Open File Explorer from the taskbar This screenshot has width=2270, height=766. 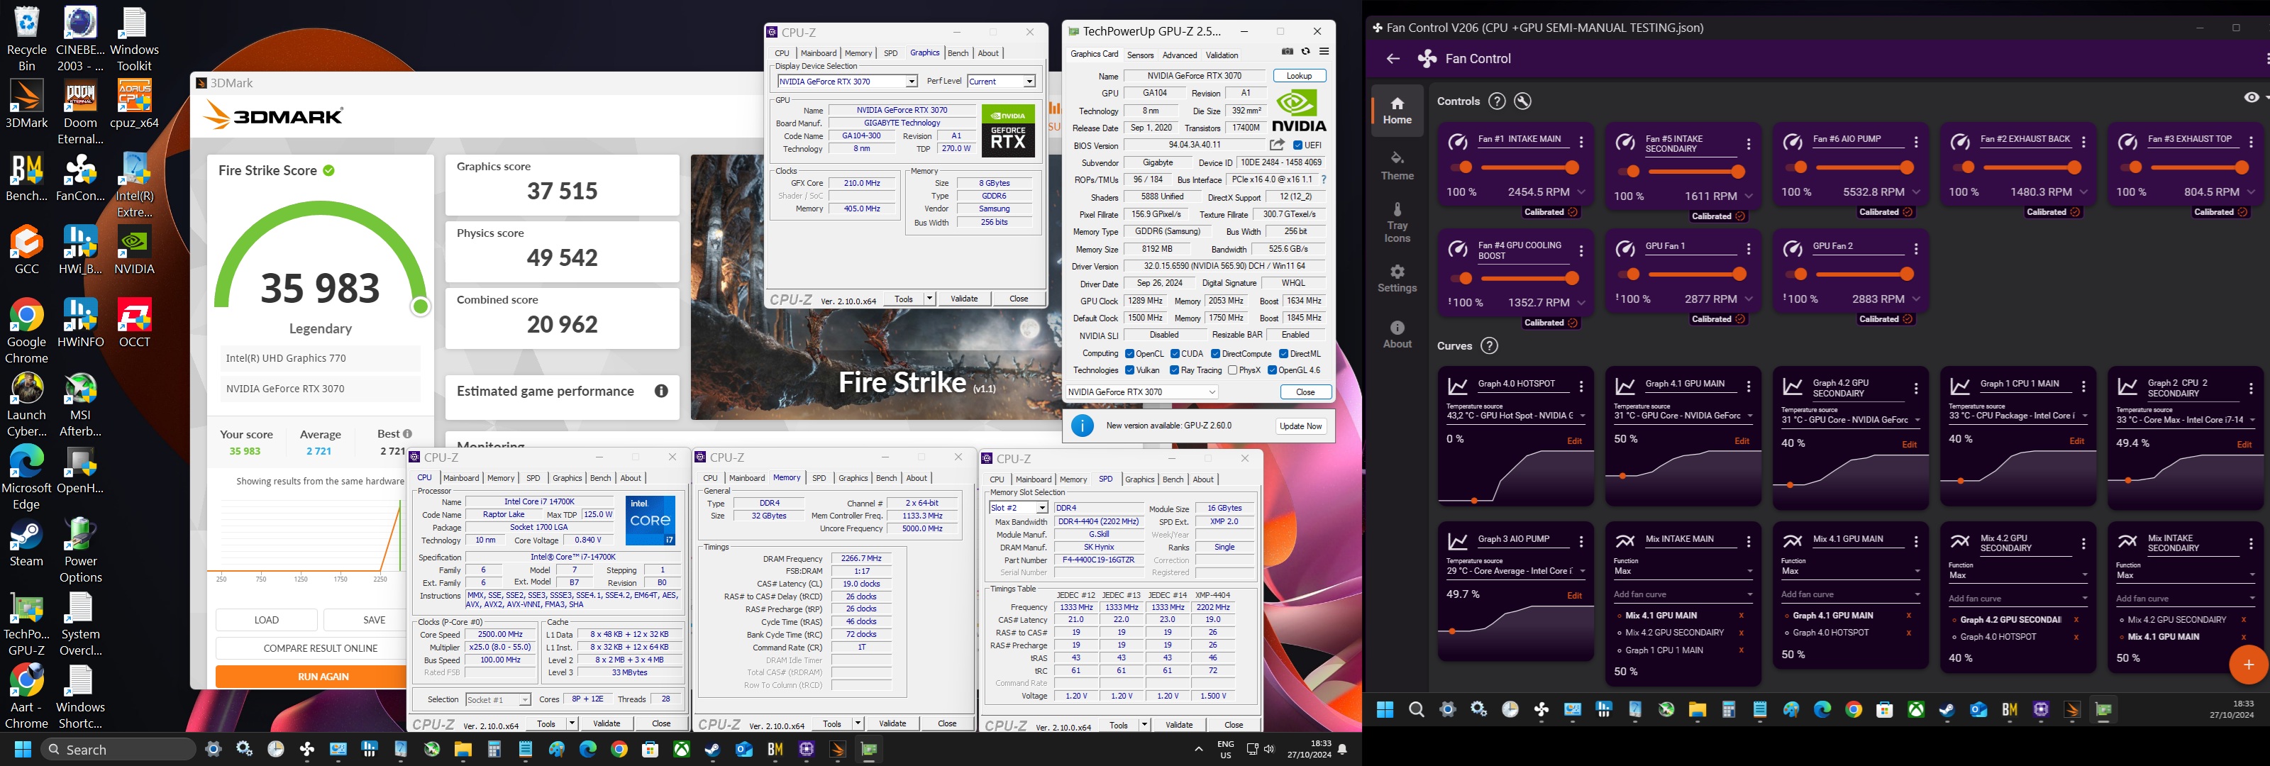(x=463, y=749)
